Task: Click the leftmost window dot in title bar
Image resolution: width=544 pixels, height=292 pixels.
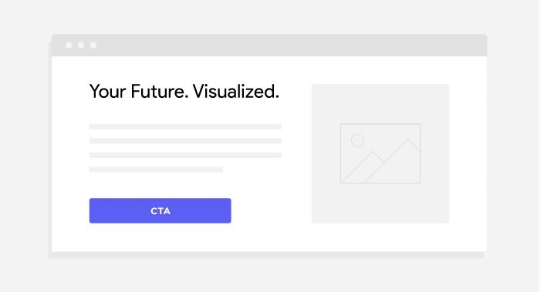Action: point(69,45)
